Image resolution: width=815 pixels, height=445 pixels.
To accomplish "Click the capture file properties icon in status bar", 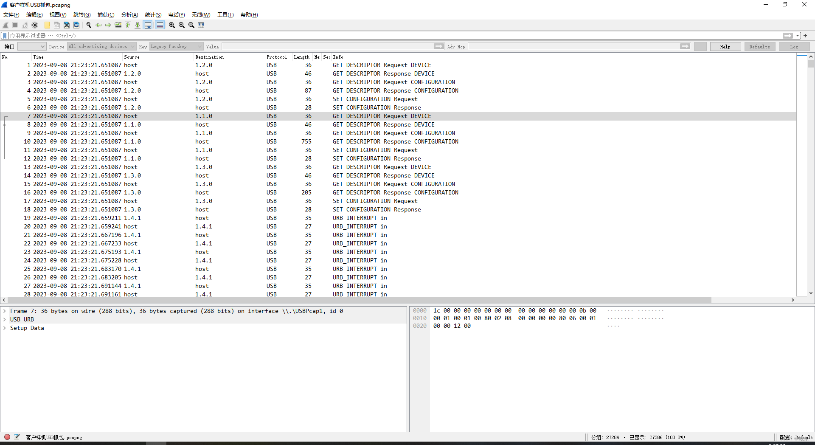I will pos(17,437).
